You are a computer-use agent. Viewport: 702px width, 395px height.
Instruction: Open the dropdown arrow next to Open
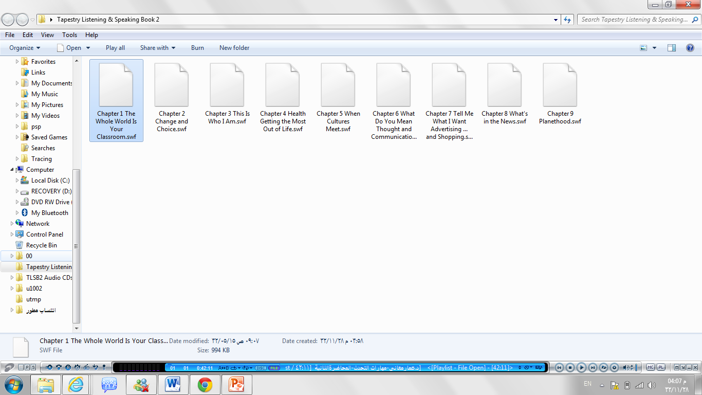(88, 48)
